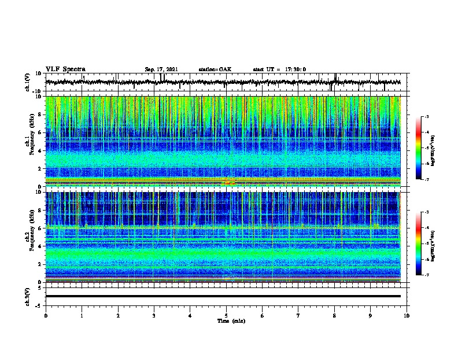Click time-axis tick label "7"
The height and width of the screenshot is (354, 458).
click(298, 315)
